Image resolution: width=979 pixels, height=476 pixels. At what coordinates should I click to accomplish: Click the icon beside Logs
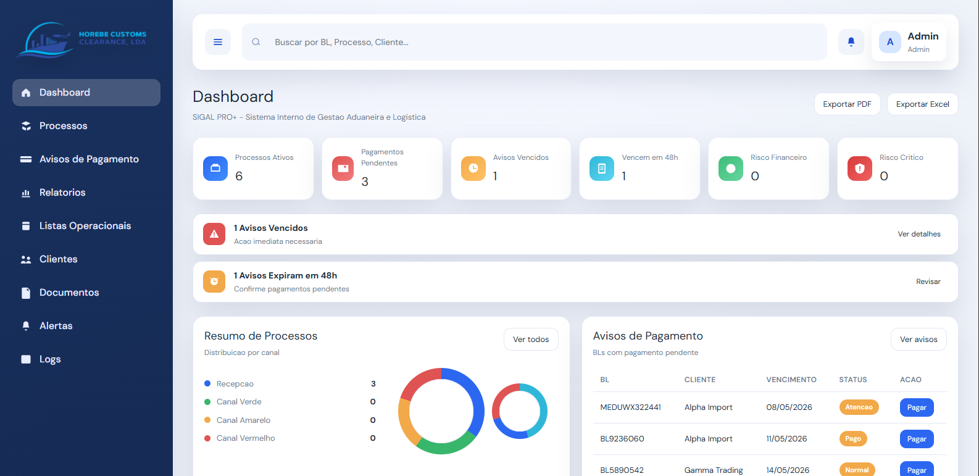[x=26, y=359]
